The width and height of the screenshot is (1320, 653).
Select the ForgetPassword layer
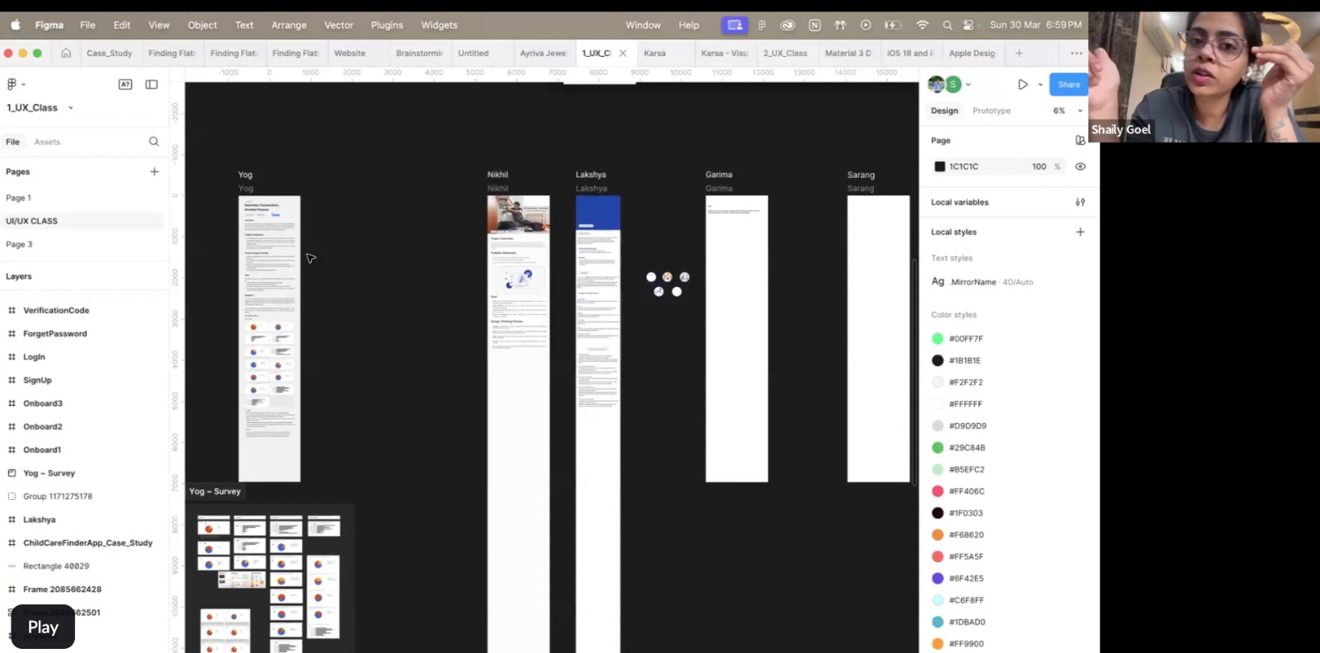54,334
